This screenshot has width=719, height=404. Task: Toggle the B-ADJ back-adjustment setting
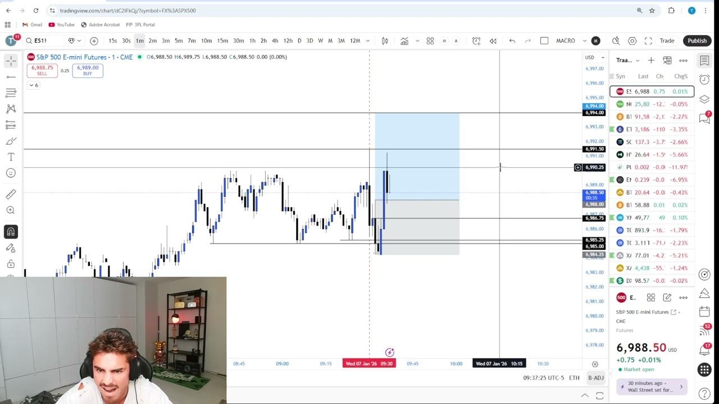(595, 378)
